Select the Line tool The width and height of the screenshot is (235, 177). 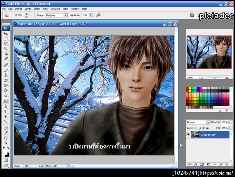point(6,122)
